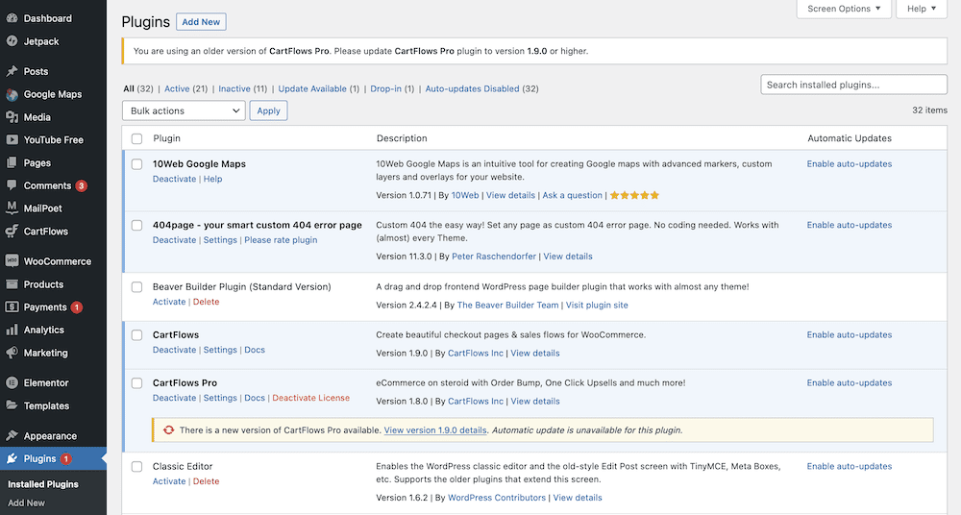The height and width of the screenshot is (515, 961).
Task: Open Settings for 404page plugin
Action: 220,239
